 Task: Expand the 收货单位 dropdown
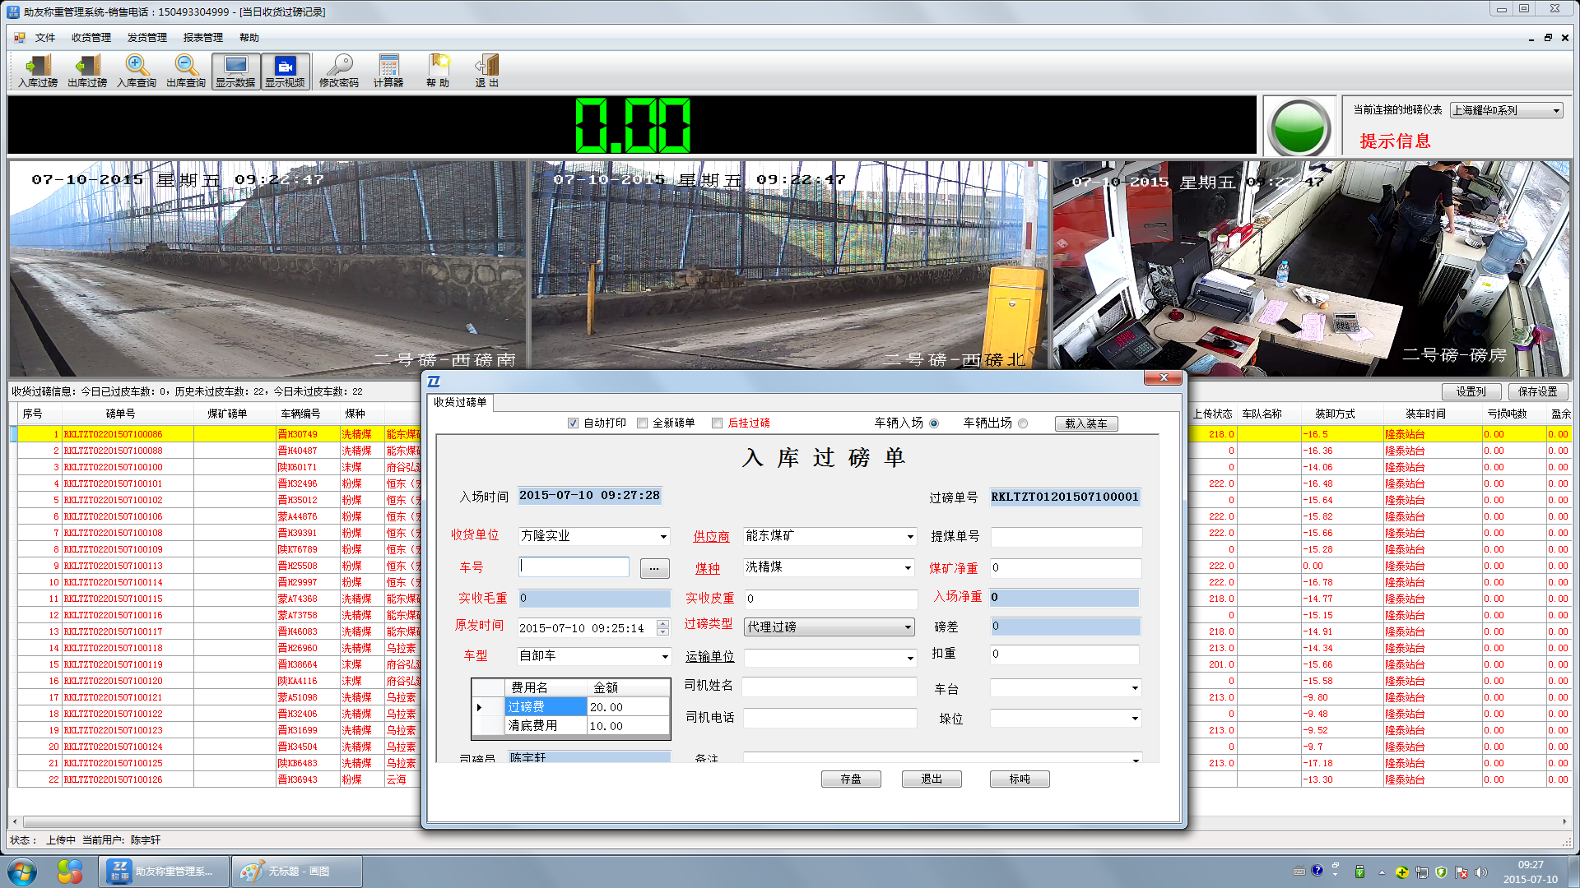[663, 537]
